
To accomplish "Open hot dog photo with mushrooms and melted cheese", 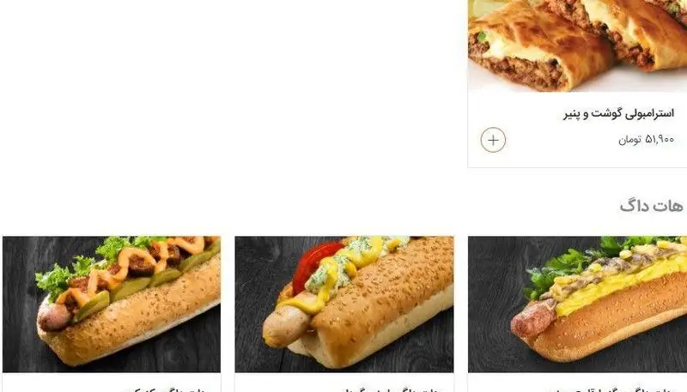I will coord(577,305).
